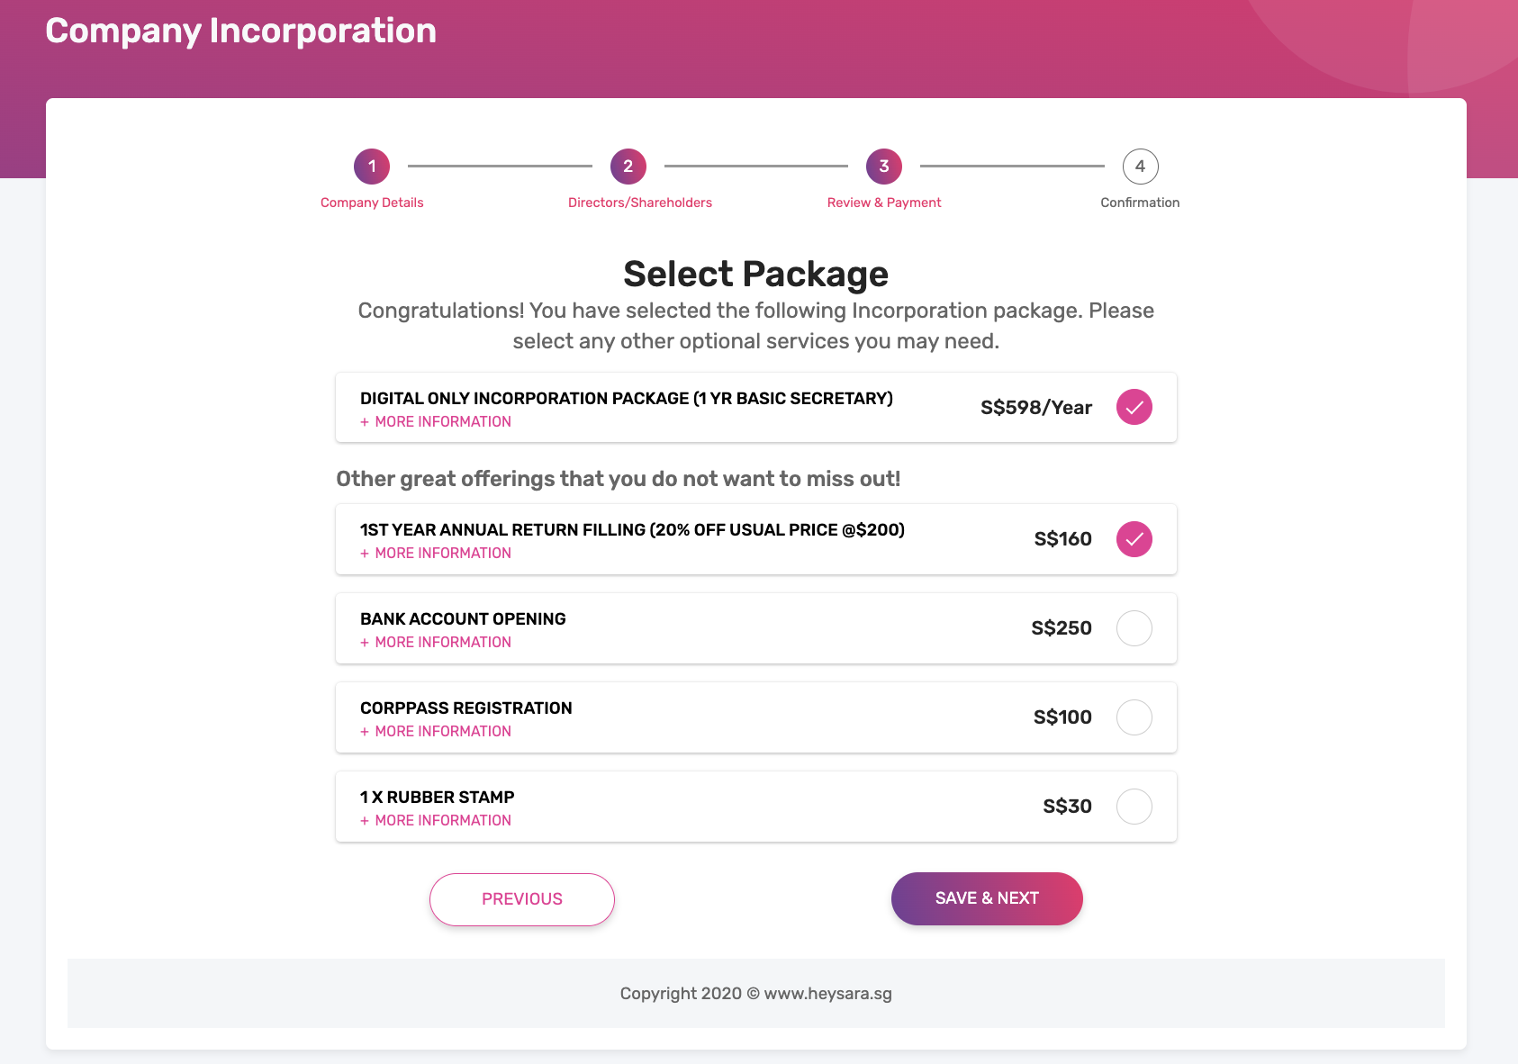The height and width of the screenshot is (1064, 1518).
Task: Select the Bank Account Opening option circle
Action: pos(1134,628)
